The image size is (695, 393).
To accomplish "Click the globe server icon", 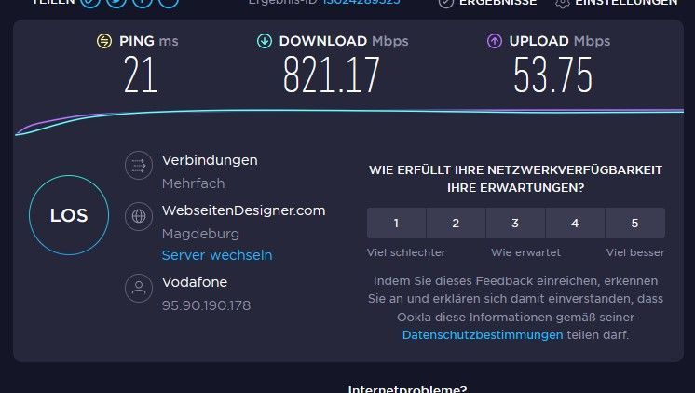I will pyautogui.click(x=139, y=216).
